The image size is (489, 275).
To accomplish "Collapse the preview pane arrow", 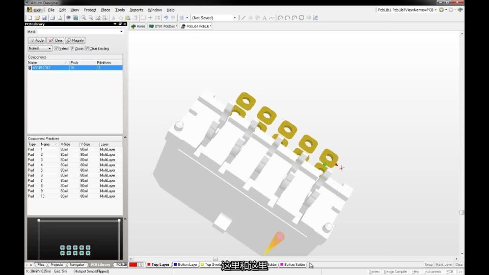I will click(125, 219).
